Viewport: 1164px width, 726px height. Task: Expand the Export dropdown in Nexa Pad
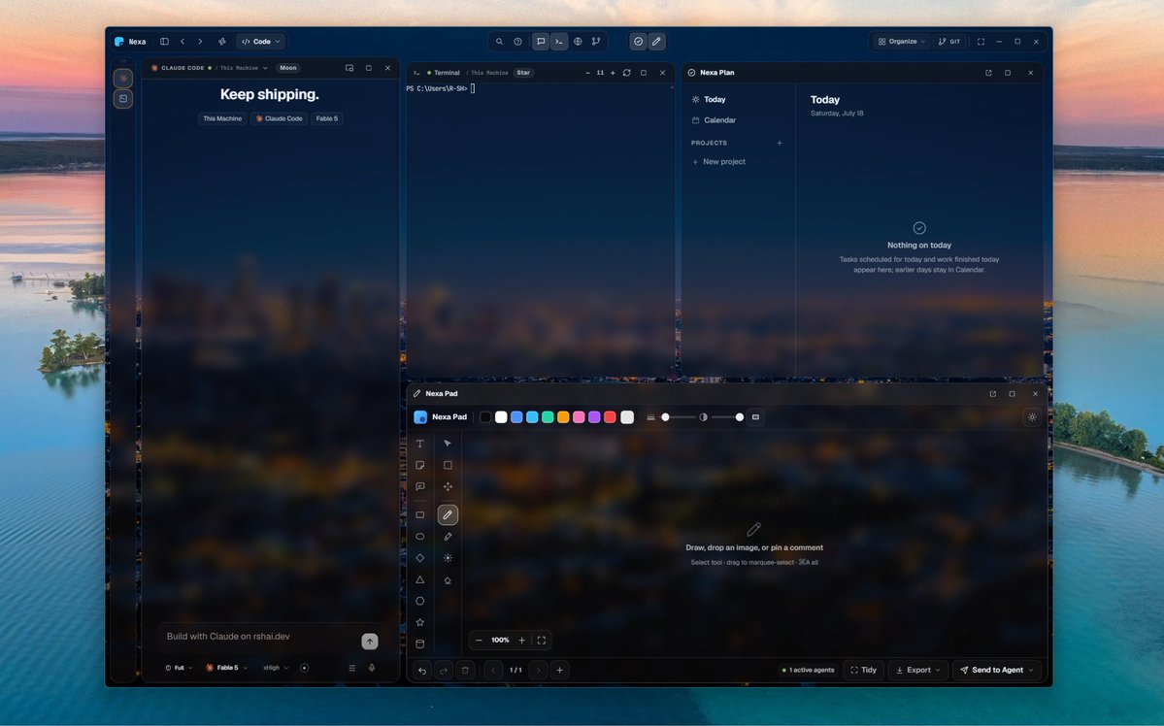pyautogui.click(x=918, y=671)
